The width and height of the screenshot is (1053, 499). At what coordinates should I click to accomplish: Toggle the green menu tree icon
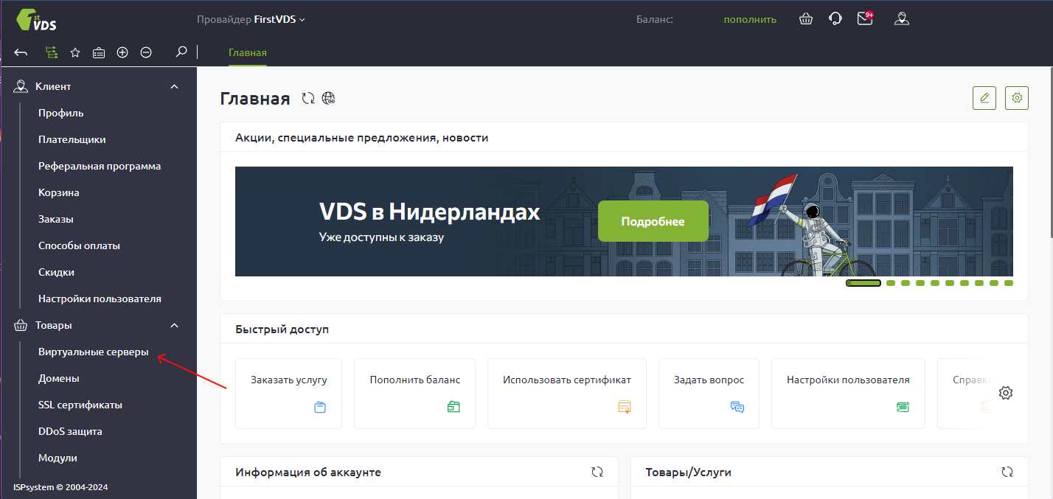51,52
